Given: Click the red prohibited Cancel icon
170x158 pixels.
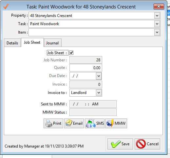Looking at the screenshot, I should 141,144.
